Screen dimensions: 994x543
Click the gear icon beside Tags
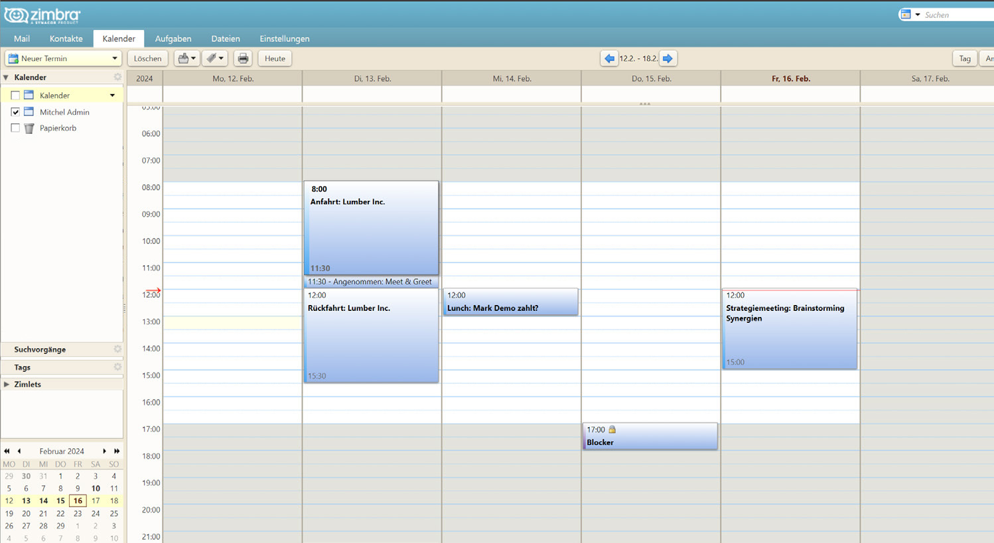[x=117, y=367]
